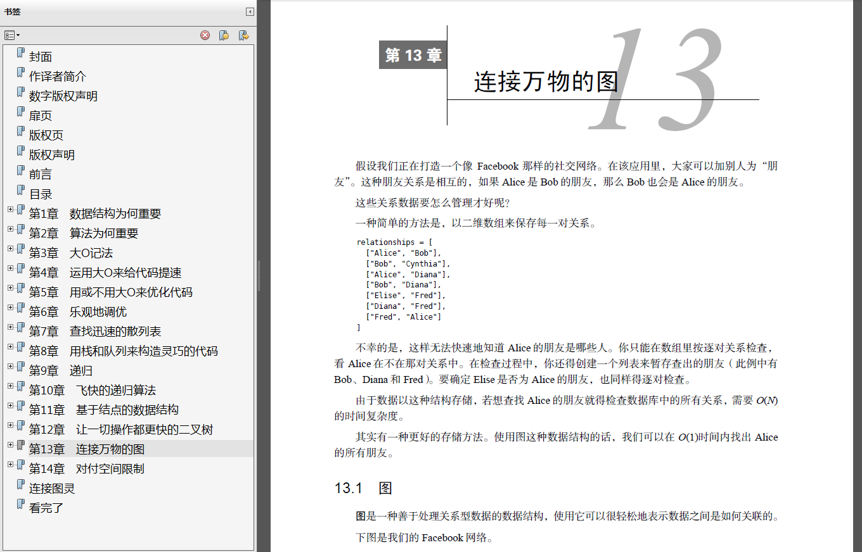Click the bookmark icon beside 看完了

pyautogui.click(x=21, y=505)
